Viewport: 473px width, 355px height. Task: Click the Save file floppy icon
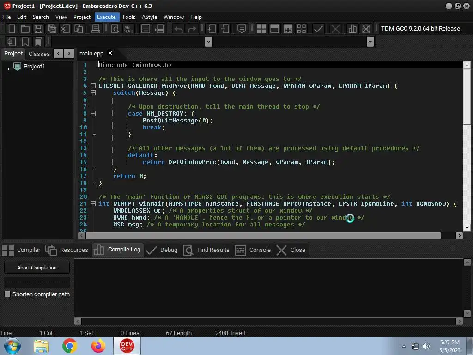click(x=38, y=29)
